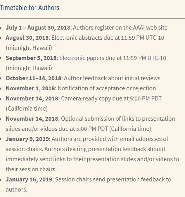The width and height of the screenshot is (185, 197).
Task: Click "(California time)" under the camera-ready line
Action: click(27, 109)
